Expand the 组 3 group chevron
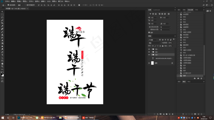This screenshot has height=120, width=214. pos(151,55)
